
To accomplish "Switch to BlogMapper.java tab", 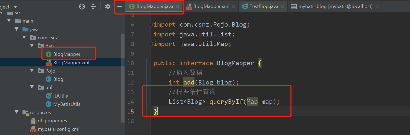I will tap(155, 6).
